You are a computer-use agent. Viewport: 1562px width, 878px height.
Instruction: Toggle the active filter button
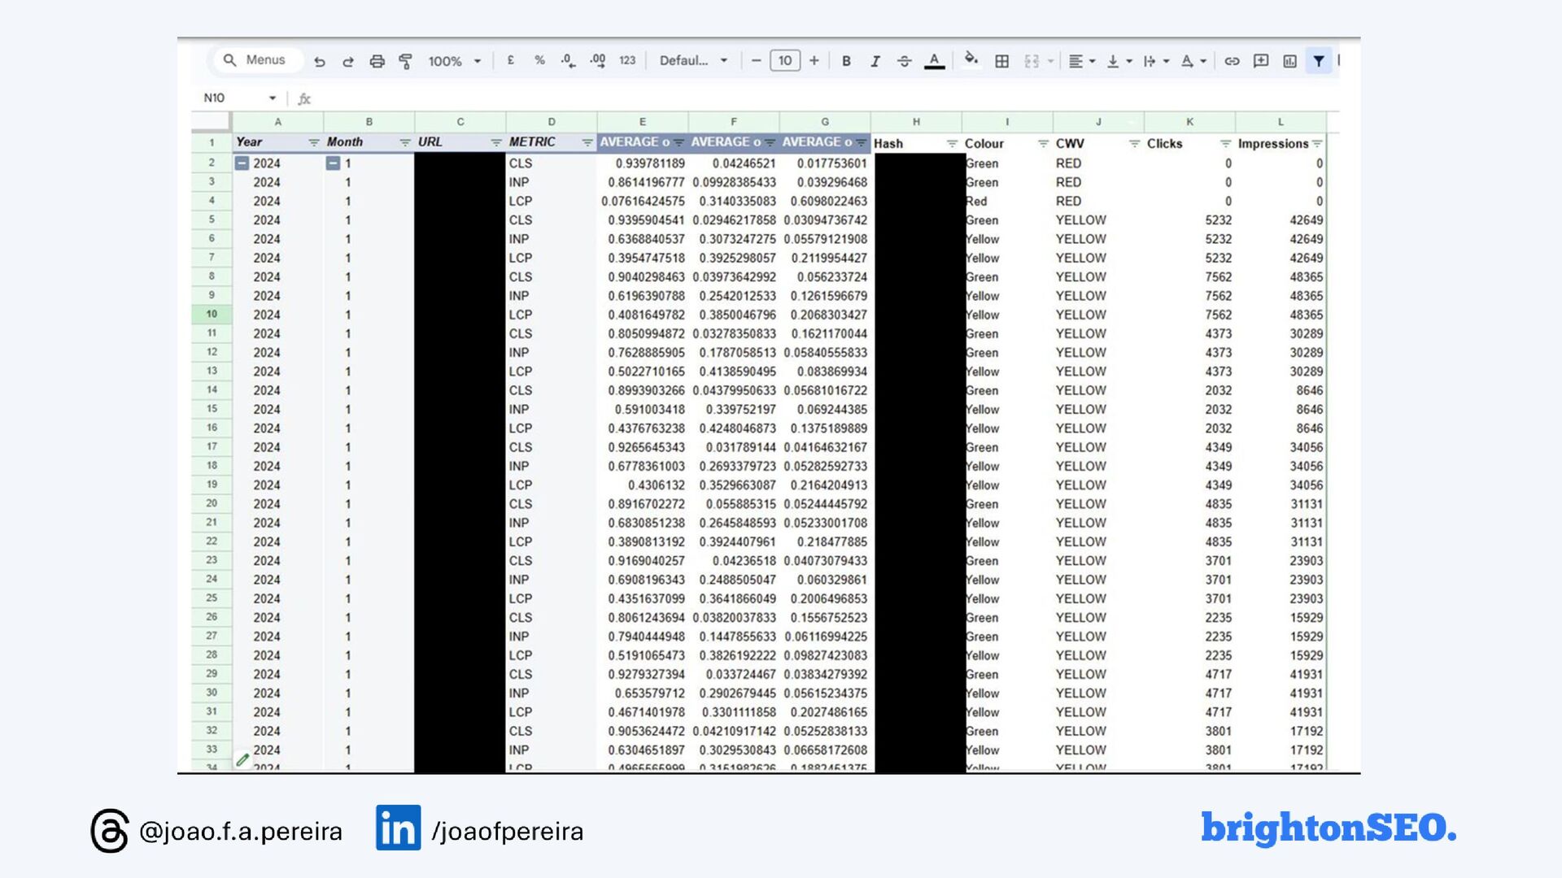(x=1319, y=61)
